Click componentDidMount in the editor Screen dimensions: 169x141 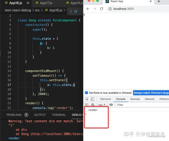pyautogui.click(x=41, y=71)
